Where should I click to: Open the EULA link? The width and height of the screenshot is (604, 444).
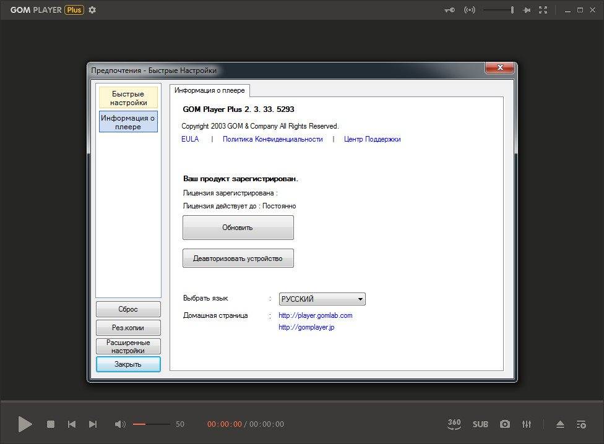click(190, 139)
